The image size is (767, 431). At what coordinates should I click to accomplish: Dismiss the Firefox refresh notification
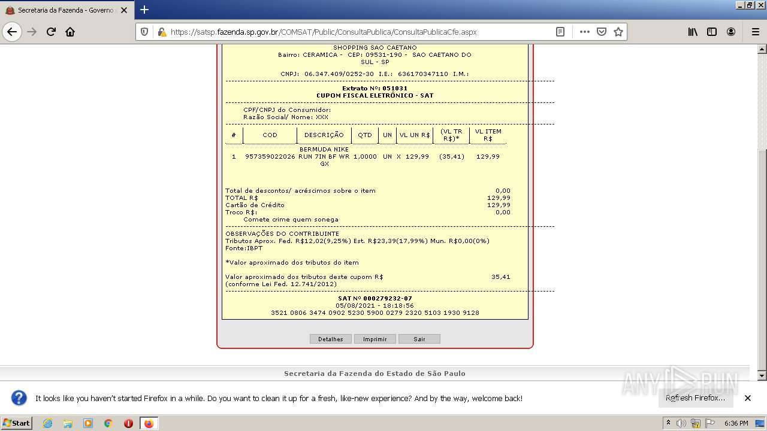click(x=748, y=398)
